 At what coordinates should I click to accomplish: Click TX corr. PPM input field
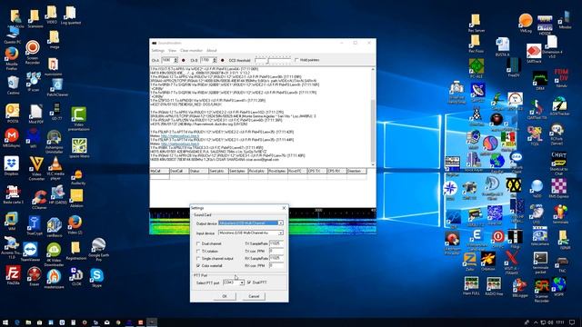(x=276, y=251)
